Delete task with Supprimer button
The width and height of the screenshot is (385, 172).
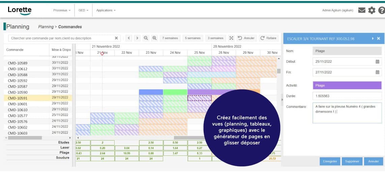tap(352, 162)
